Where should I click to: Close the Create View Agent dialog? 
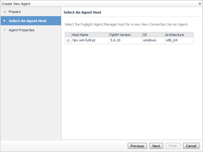200,4
